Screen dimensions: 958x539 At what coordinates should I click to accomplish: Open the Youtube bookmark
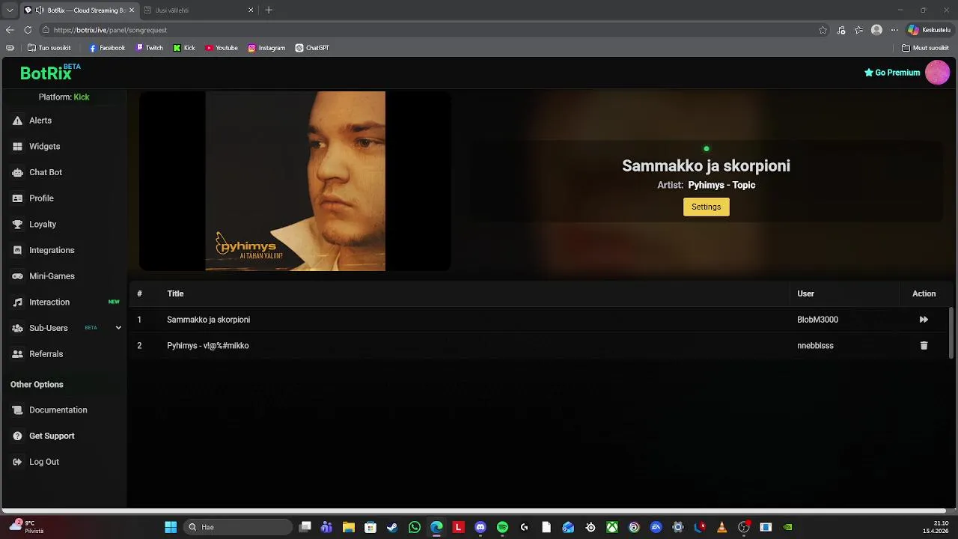(222, 48)
